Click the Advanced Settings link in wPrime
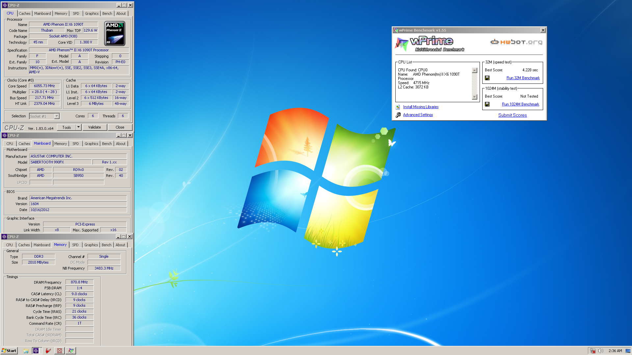Image resolution: width=632 pixels, height=355 pixels. point(418,115)
